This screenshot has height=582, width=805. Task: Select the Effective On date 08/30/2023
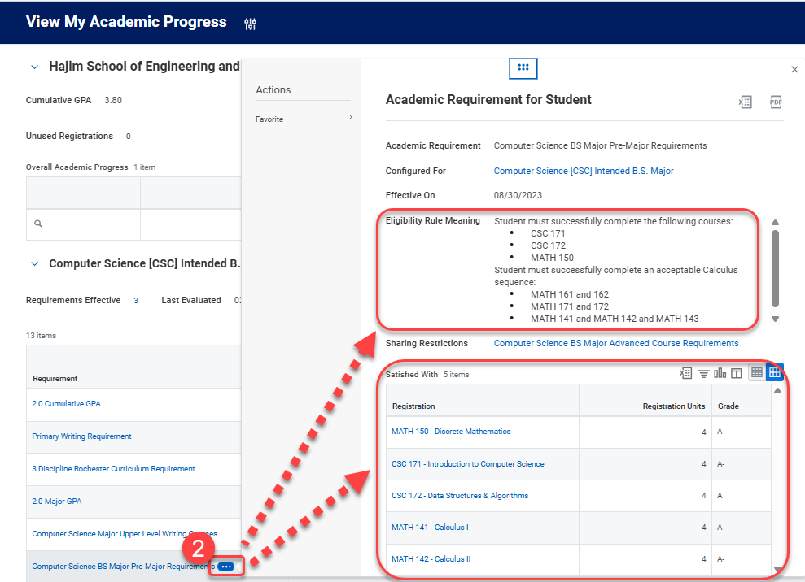click(518, 195)
